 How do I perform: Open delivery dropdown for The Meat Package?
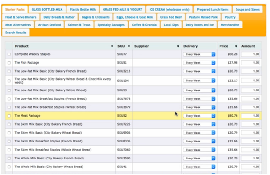point(199,116)
